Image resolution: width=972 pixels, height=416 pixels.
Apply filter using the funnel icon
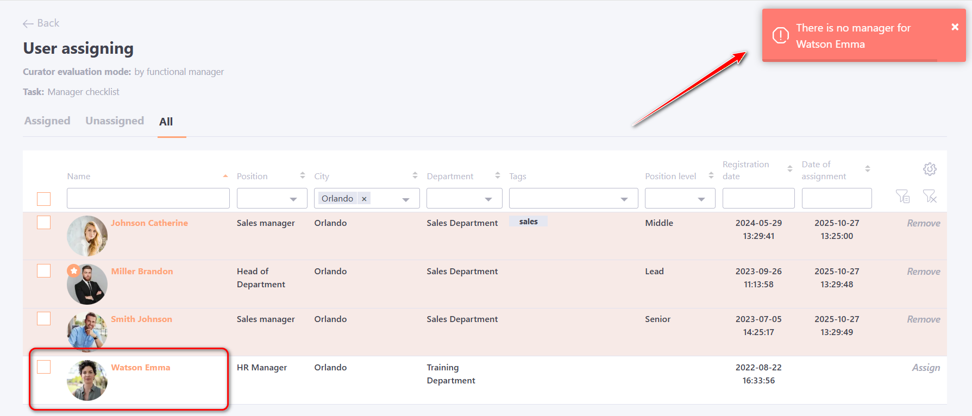[902, 196]
